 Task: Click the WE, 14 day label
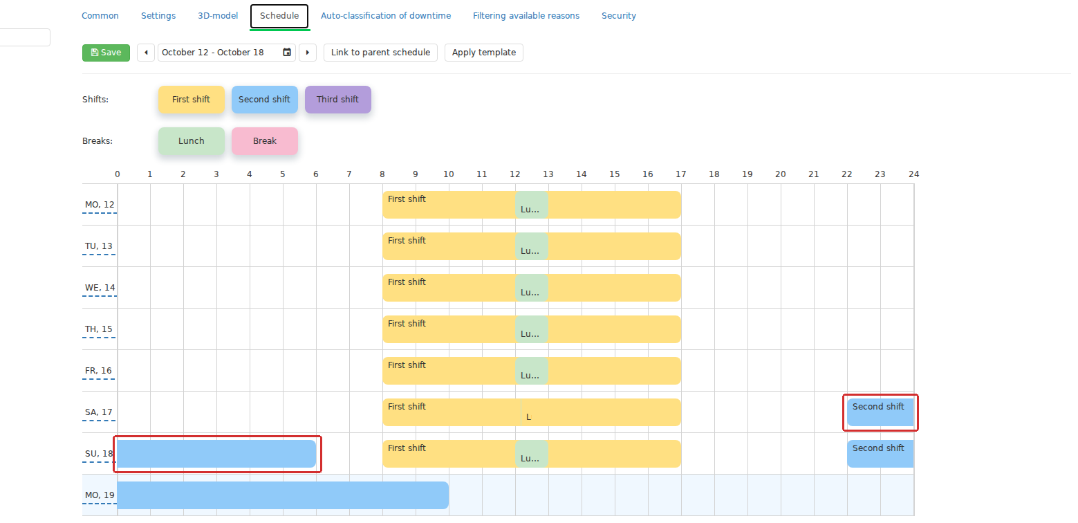coord(100,288)
